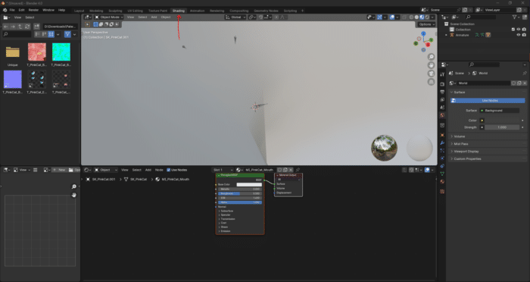530x282 pixels.
Task: Open the Object Data properties tab
Action: [442, 174]
